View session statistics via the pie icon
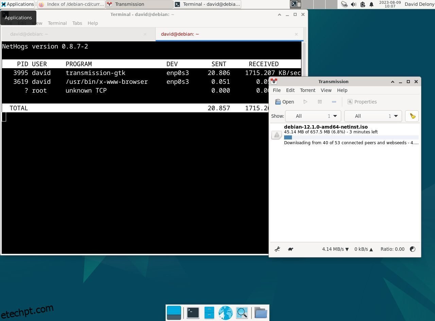This screenshot has width=435, height=321. [x=412, y=249]
